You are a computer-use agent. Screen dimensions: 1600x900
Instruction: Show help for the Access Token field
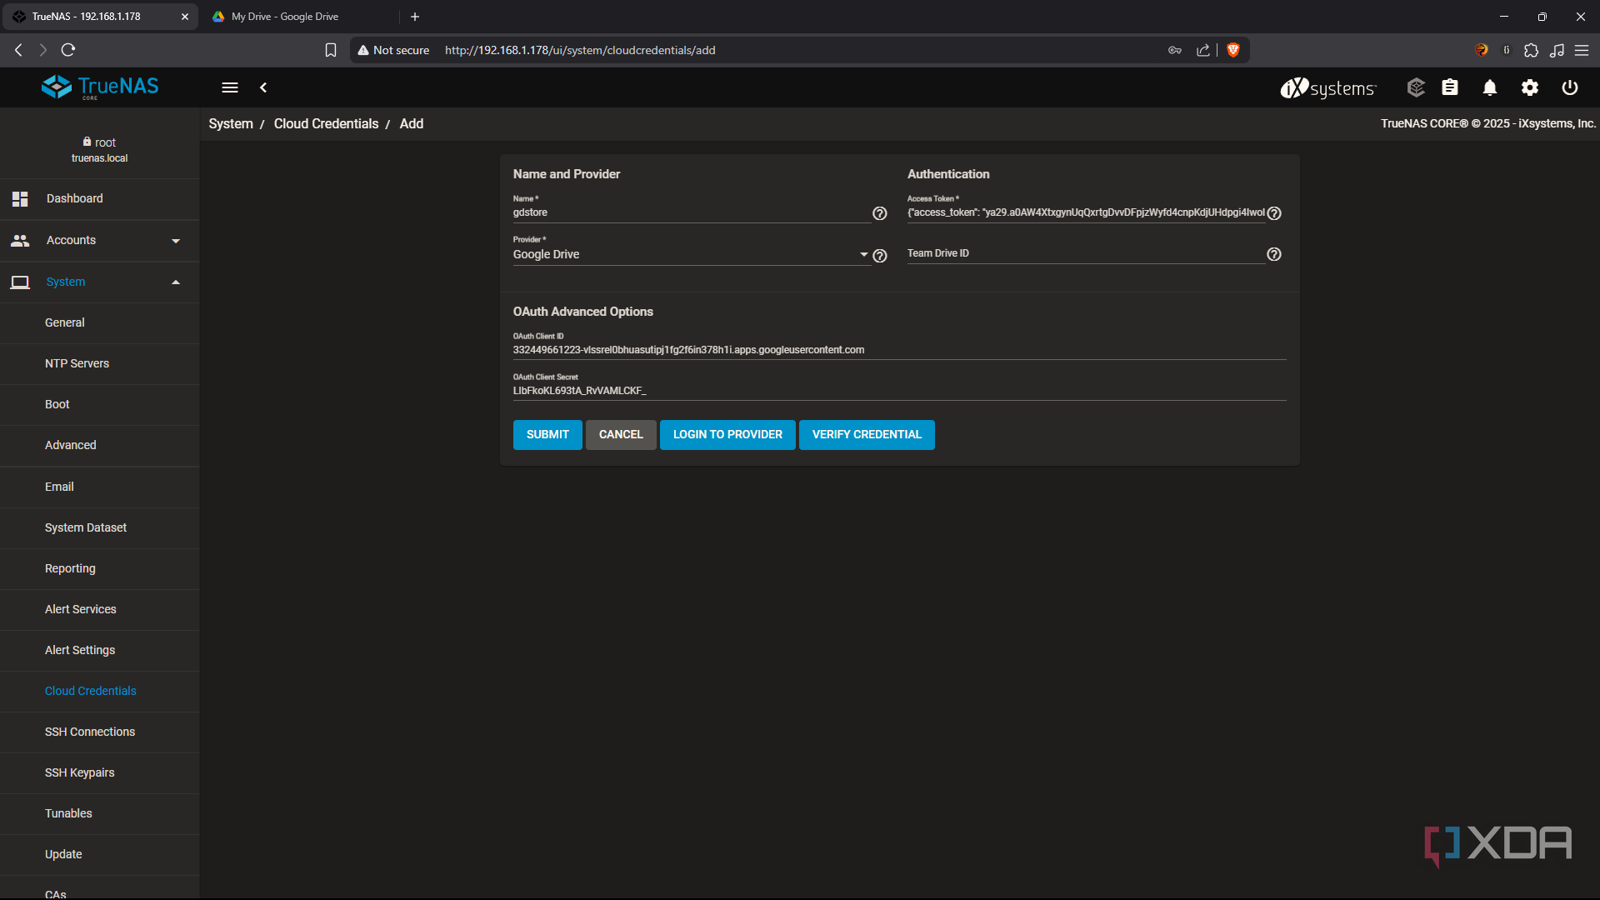[x=1274, y=213]
